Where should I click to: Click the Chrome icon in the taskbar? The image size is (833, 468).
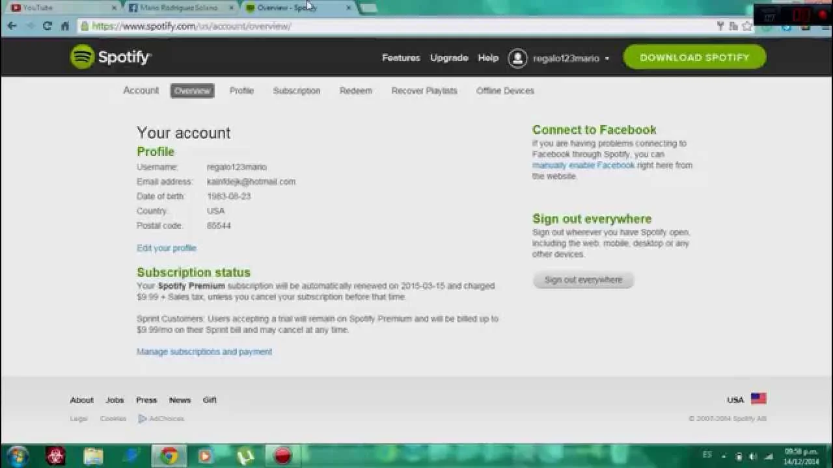(x=169, y=456)
